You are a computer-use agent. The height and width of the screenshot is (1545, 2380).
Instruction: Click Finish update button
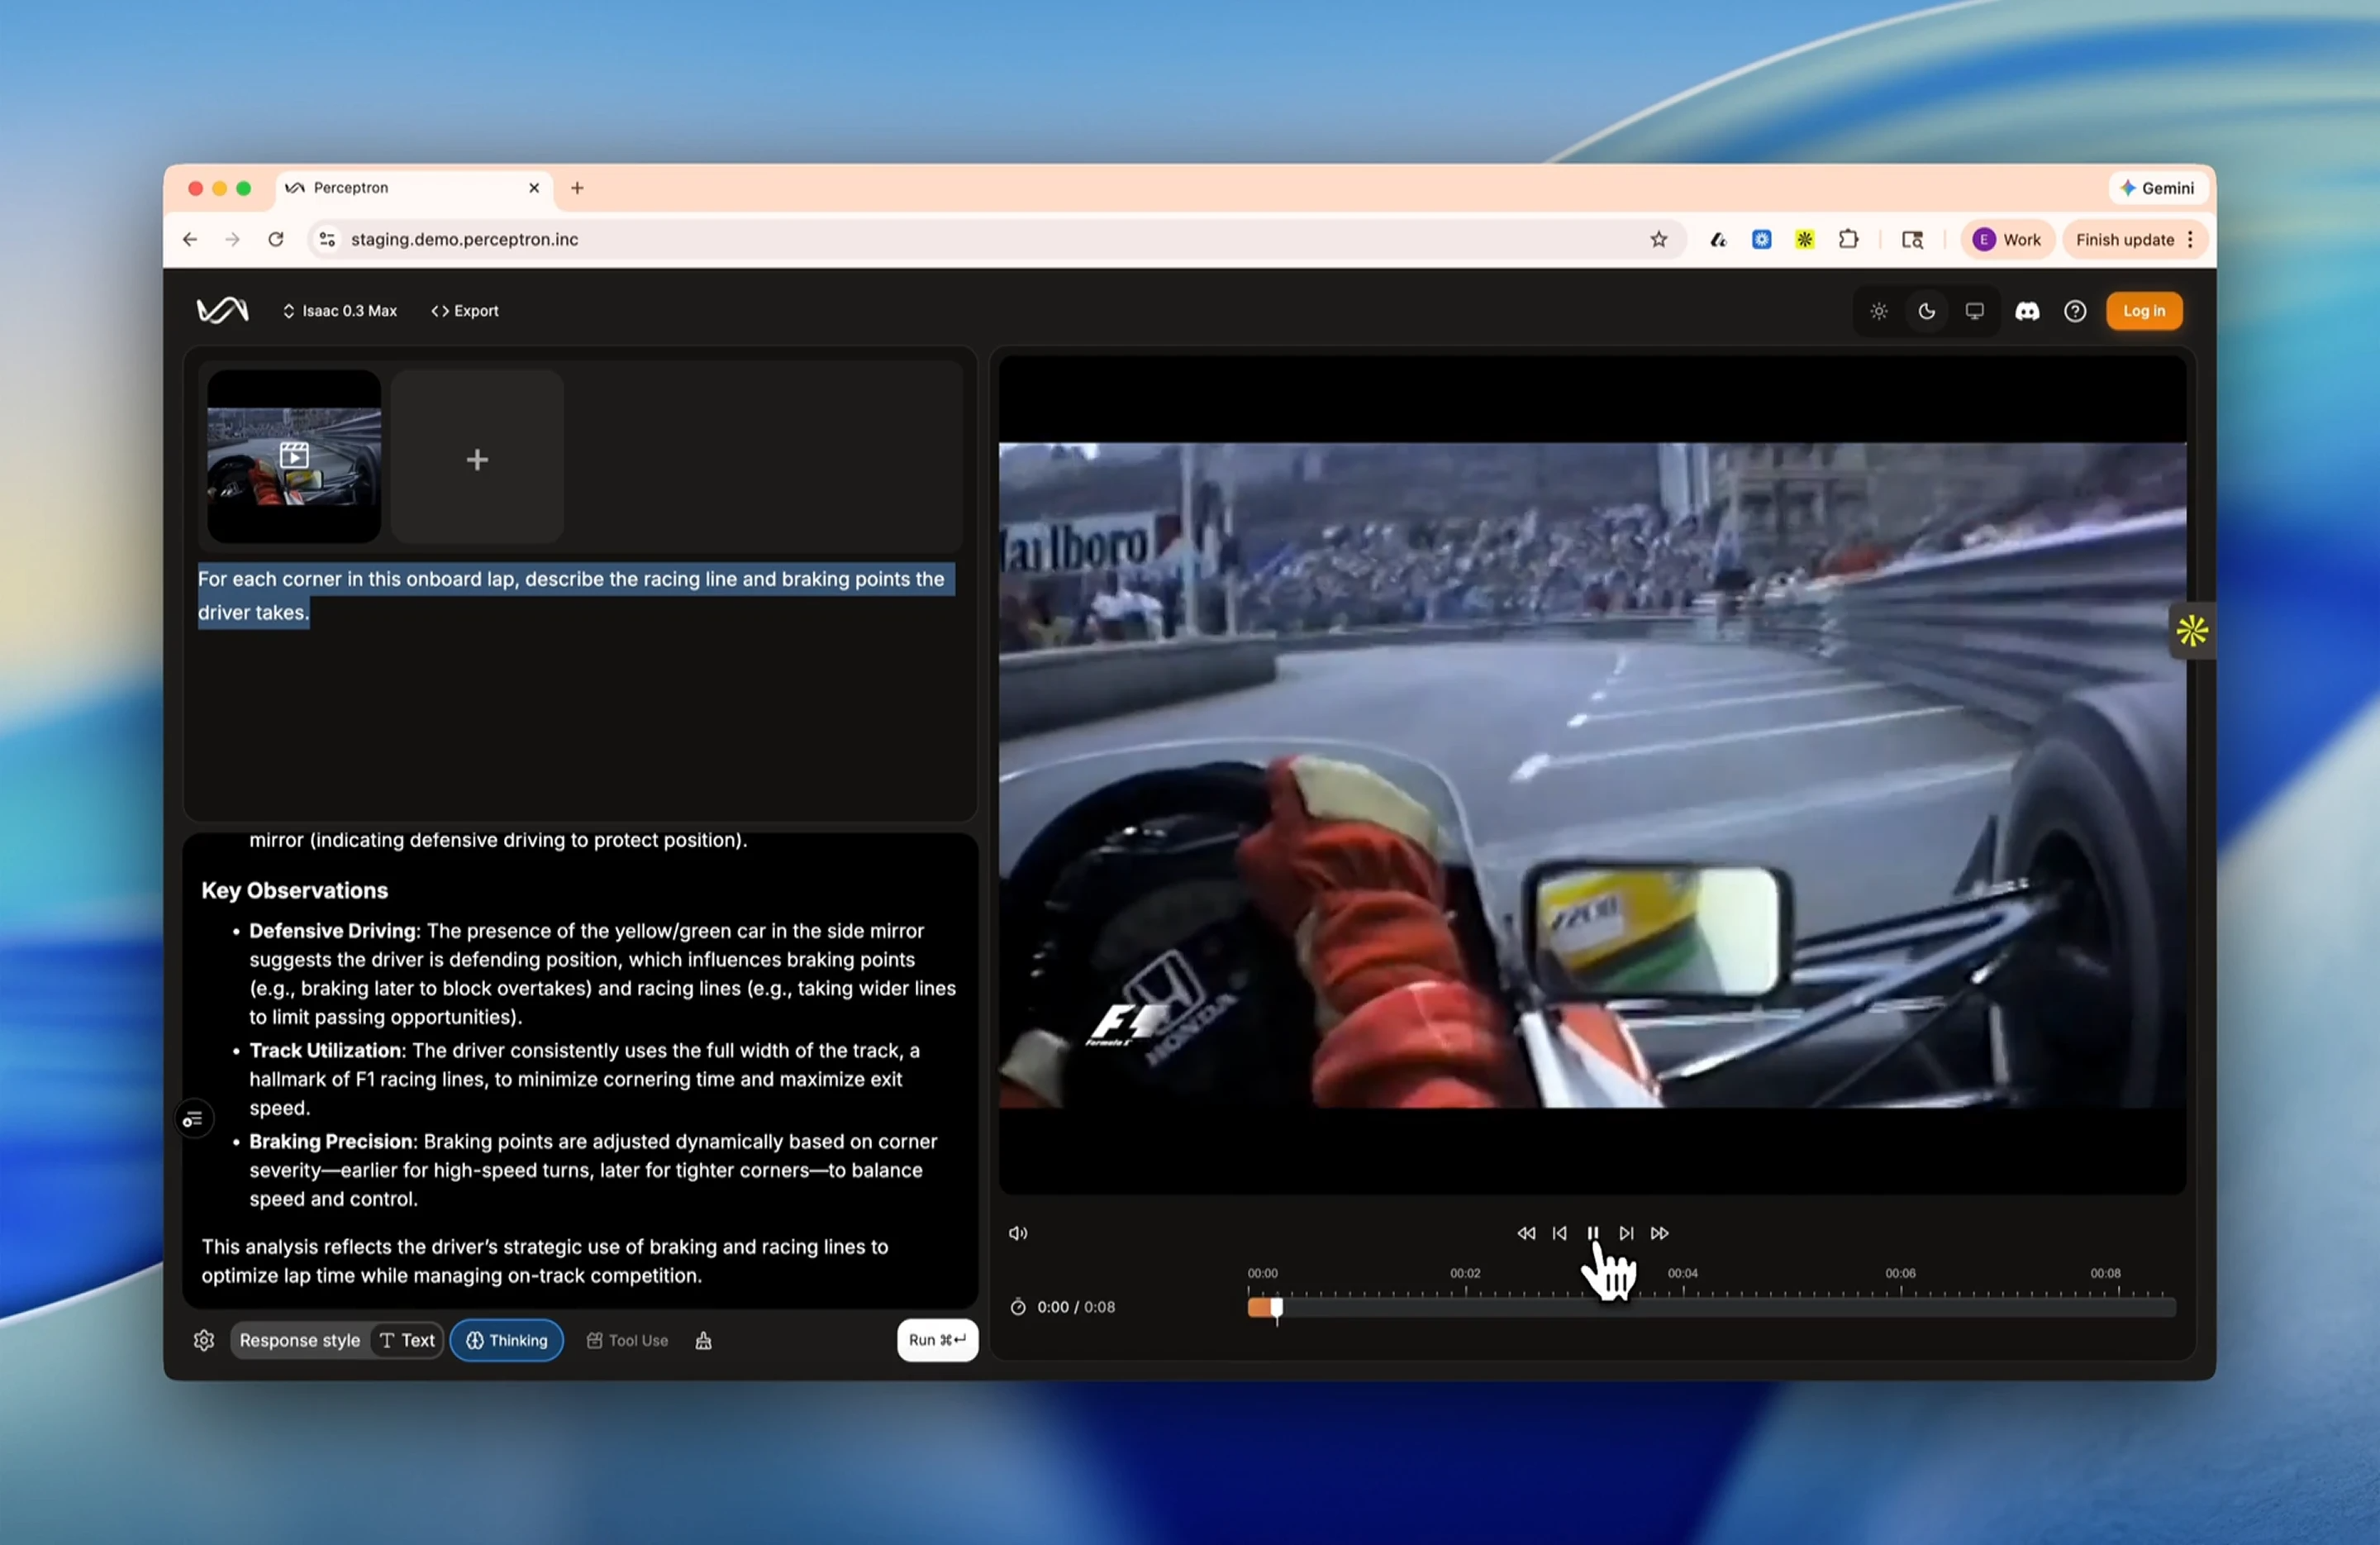(x=2125, y=239)
